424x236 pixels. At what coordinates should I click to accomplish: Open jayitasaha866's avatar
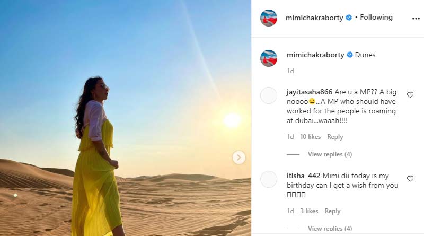[269, 95]
